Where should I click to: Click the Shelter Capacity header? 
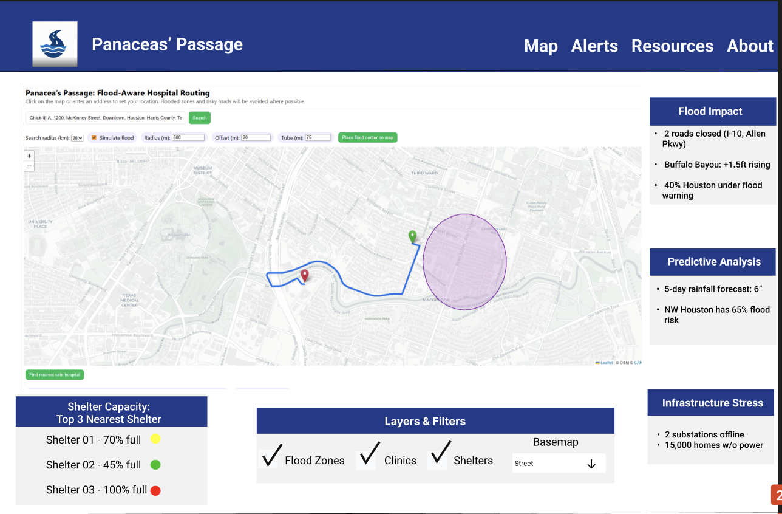tap(111, 412)
